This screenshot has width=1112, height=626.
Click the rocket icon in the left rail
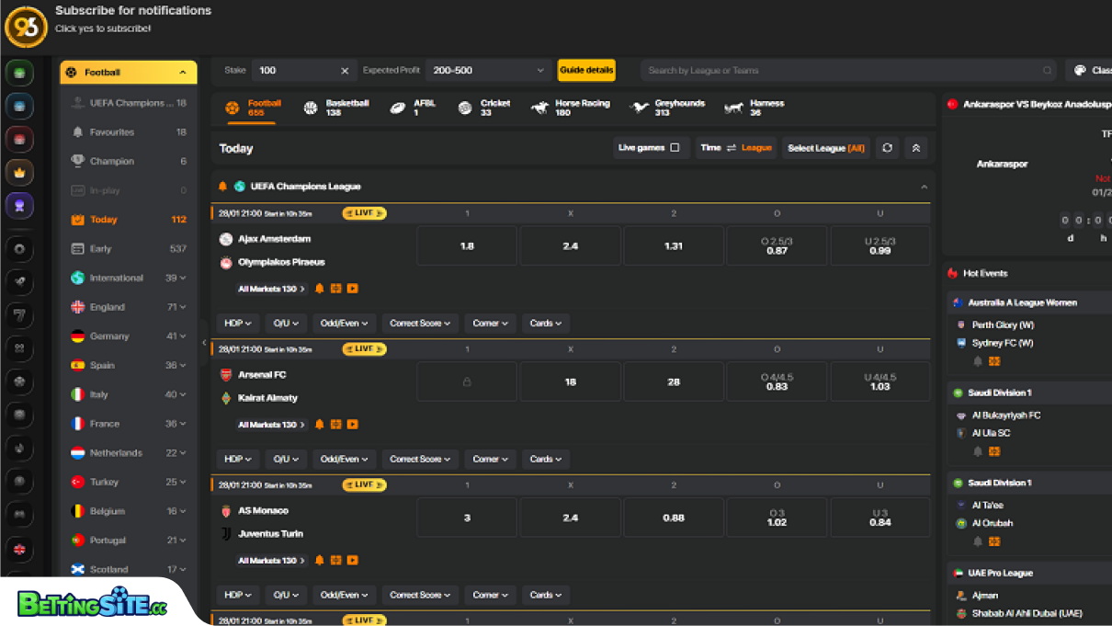[20, 282]
